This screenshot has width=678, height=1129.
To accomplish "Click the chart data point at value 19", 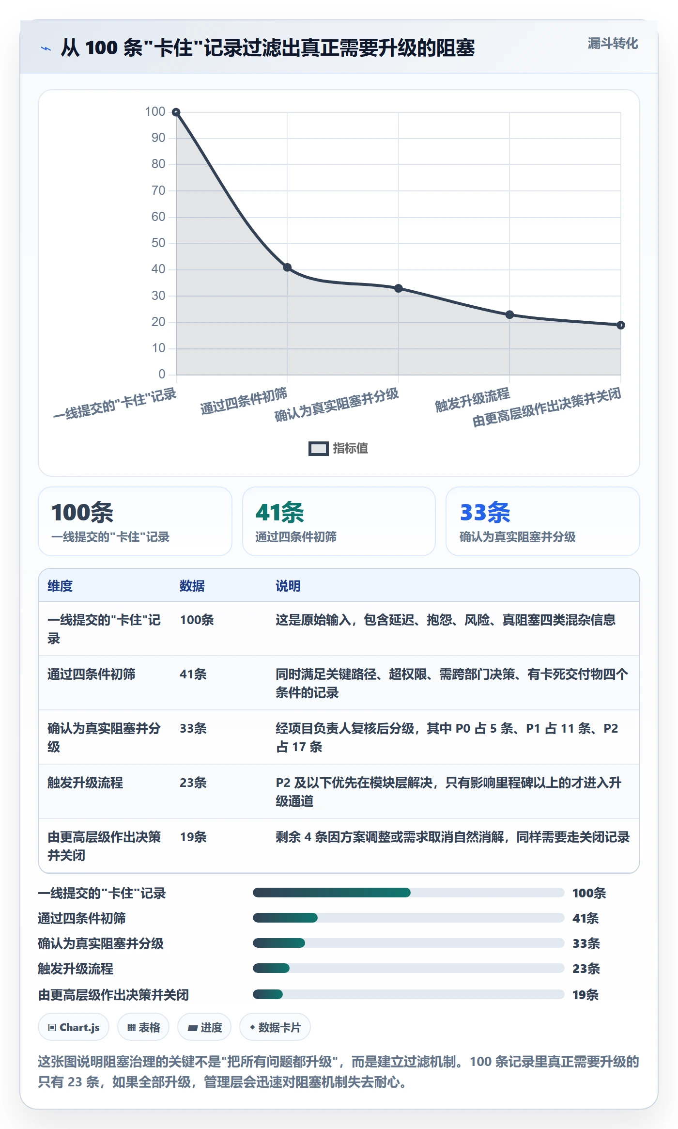I will (x=621, y=325).
